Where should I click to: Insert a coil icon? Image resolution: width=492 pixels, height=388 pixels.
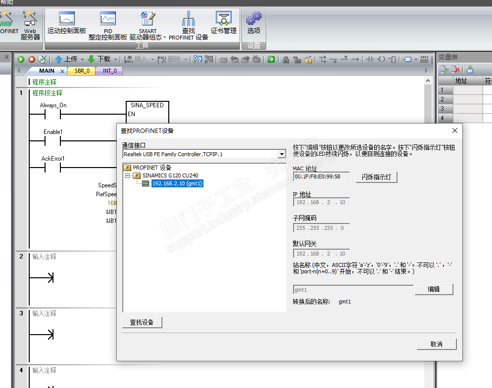click(x=381, y=59)
